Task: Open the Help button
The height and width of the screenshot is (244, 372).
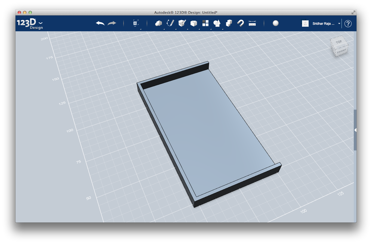Action: pyautogui.click(x=348, y=24)
